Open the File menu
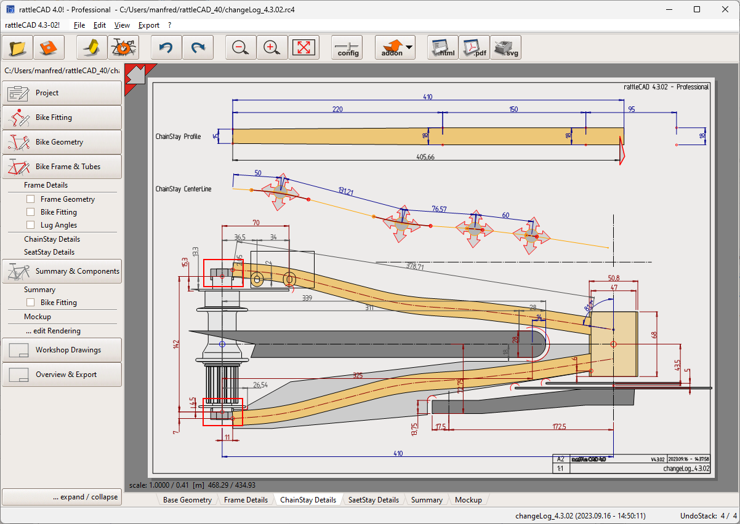Screen dimensions: 740x524 (79, 25)
